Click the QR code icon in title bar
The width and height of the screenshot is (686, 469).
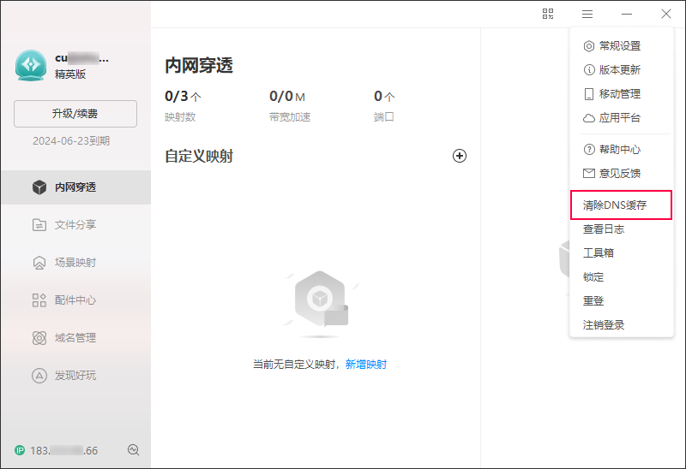point(548,14)
